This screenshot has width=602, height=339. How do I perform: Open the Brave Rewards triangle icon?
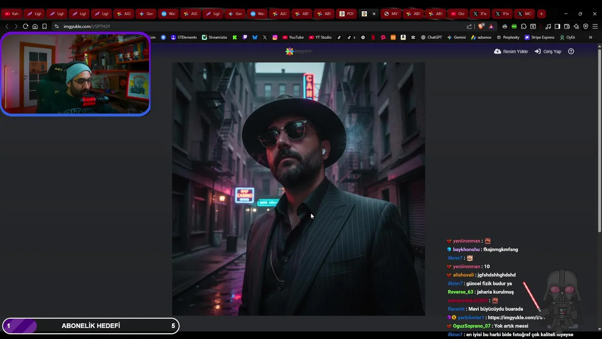coord(491,26)
